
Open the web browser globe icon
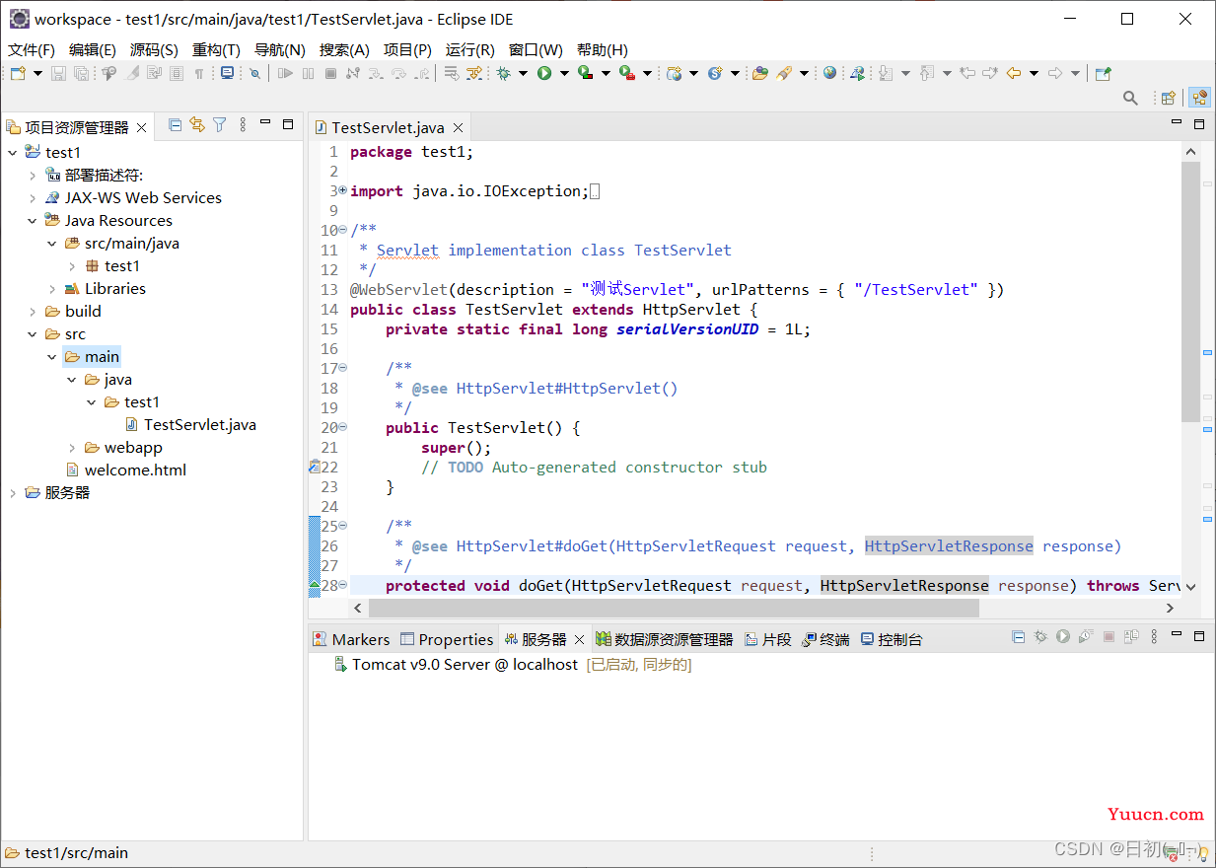(829, 73)
